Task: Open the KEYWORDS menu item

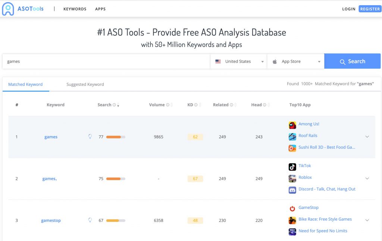Action: tap(75, 9)
